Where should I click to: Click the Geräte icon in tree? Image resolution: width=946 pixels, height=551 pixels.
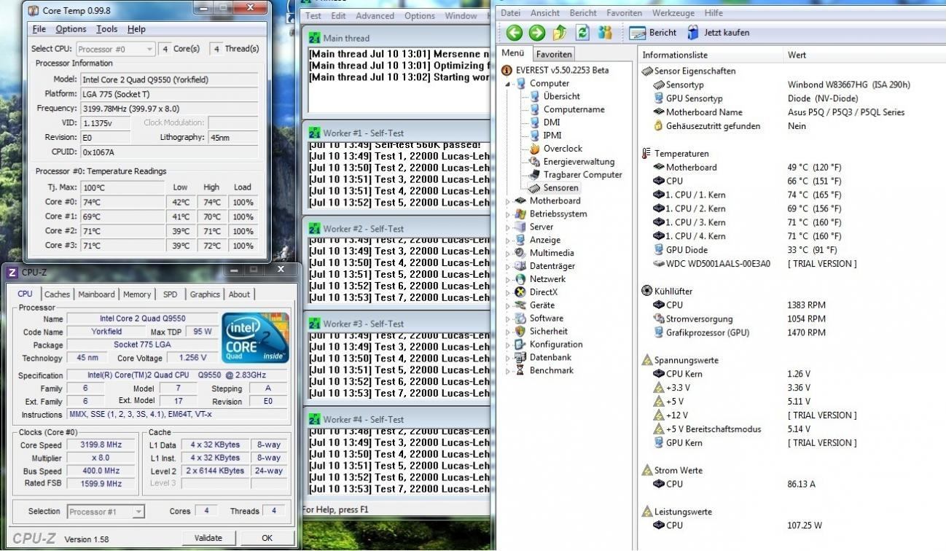click(x=520, y=305)
